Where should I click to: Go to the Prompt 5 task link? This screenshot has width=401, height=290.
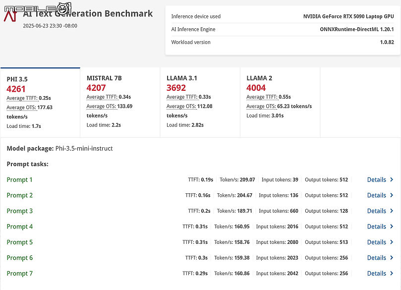20,242
